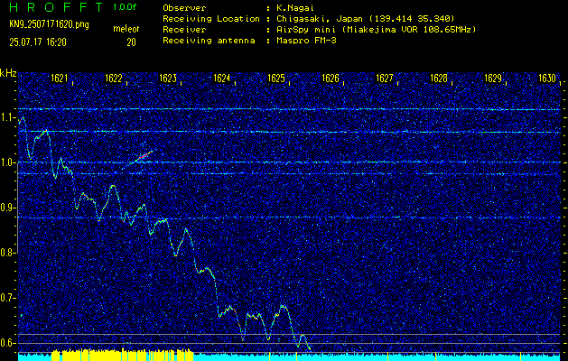Click the 'meteor' label
This screenshot has width=568, height=361.
pyautogui.click(x=126, y=29)
